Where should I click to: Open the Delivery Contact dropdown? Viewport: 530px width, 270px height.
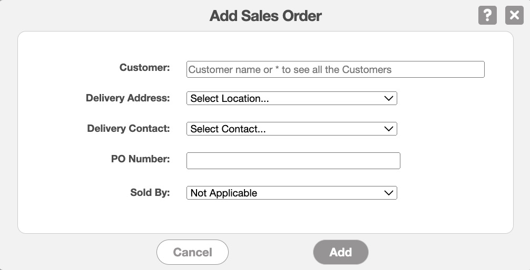291,129
